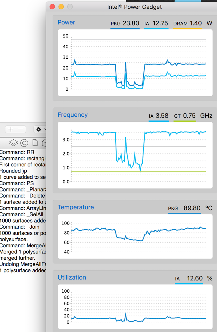Click the Temperature graph chart area
Viewport: 217px width, 332px height.
(135, 236)
